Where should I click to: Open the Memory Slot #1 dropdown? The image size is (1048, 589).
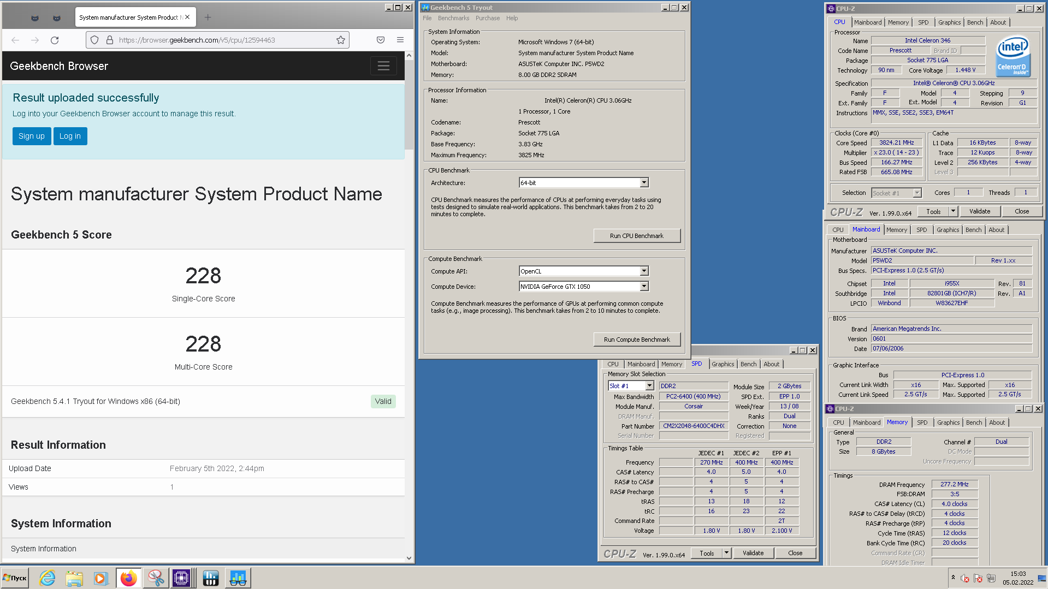coord(631,386)
